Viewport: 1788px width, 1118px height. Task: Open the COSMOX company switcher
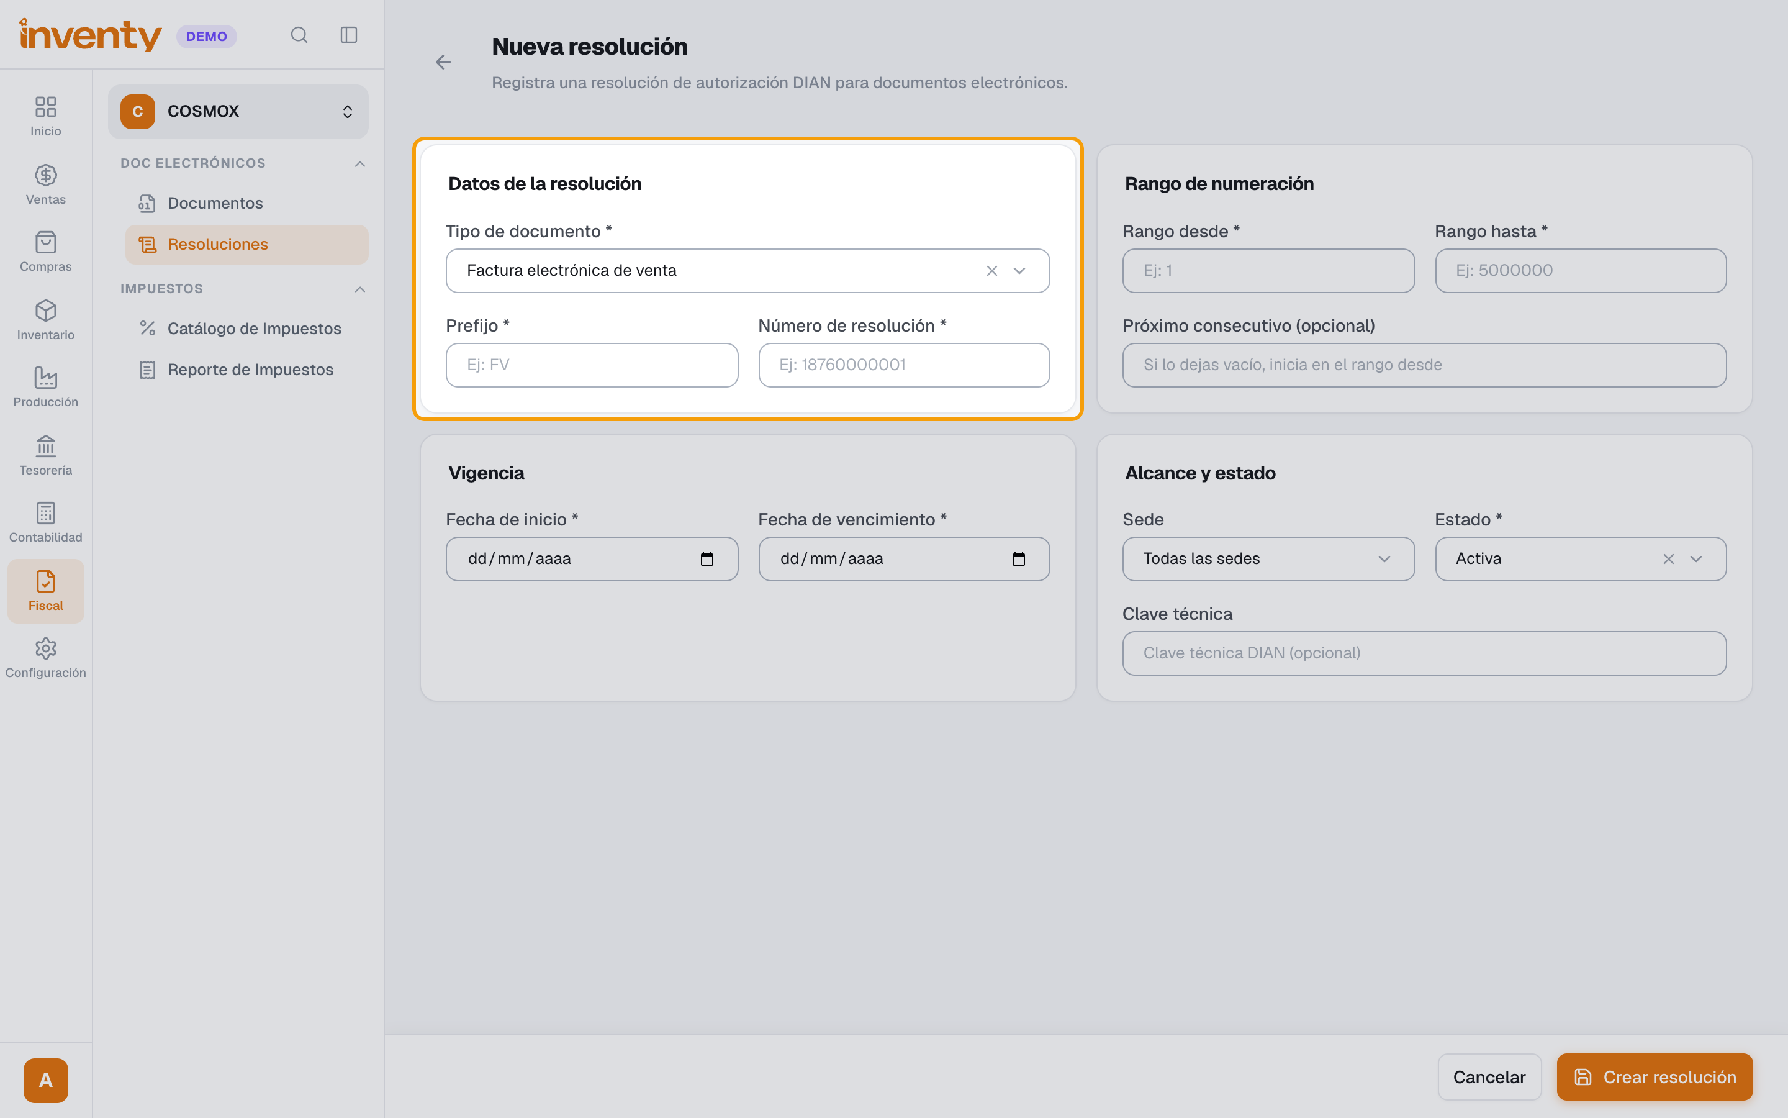coord(238,112)
